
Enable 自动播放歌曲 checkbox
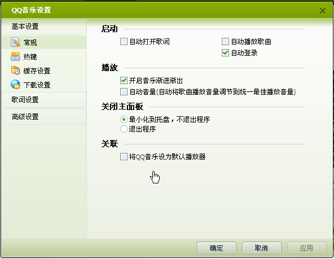pyautogui.click(x=225, y=41)
